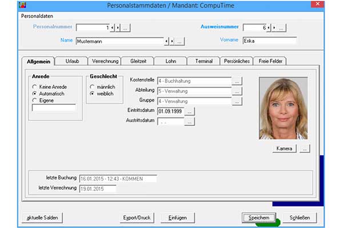The image size is (343, 228).
Task: Set Geschlecht to 'männlich'
Action: tap(92, 86)
